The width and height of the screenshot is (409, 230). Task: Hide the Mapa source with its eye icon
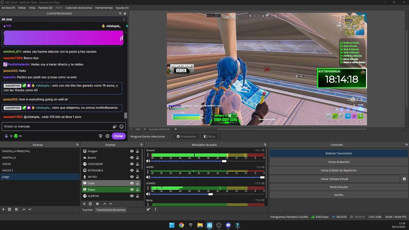[x=132, y=189]
